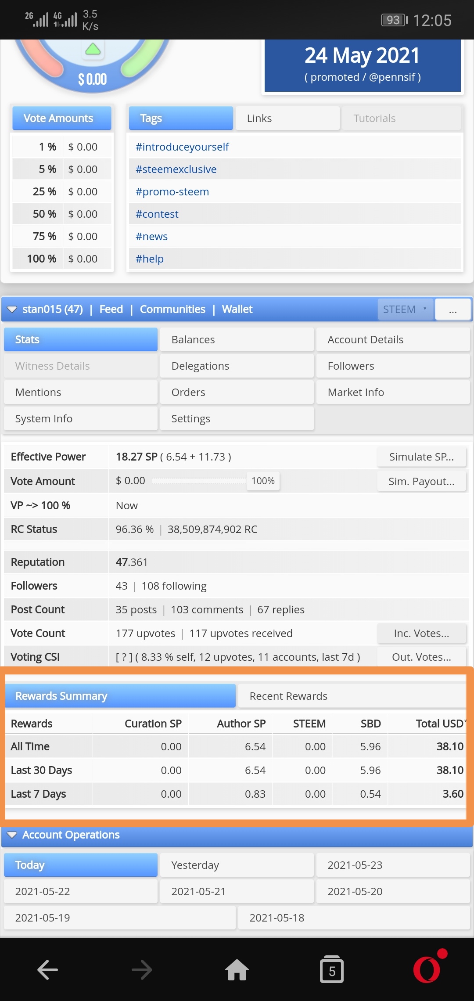Open the 2021-05-20 operations tab
Image resolution: width=474 pixels, height=1001 pixels.
393,891
